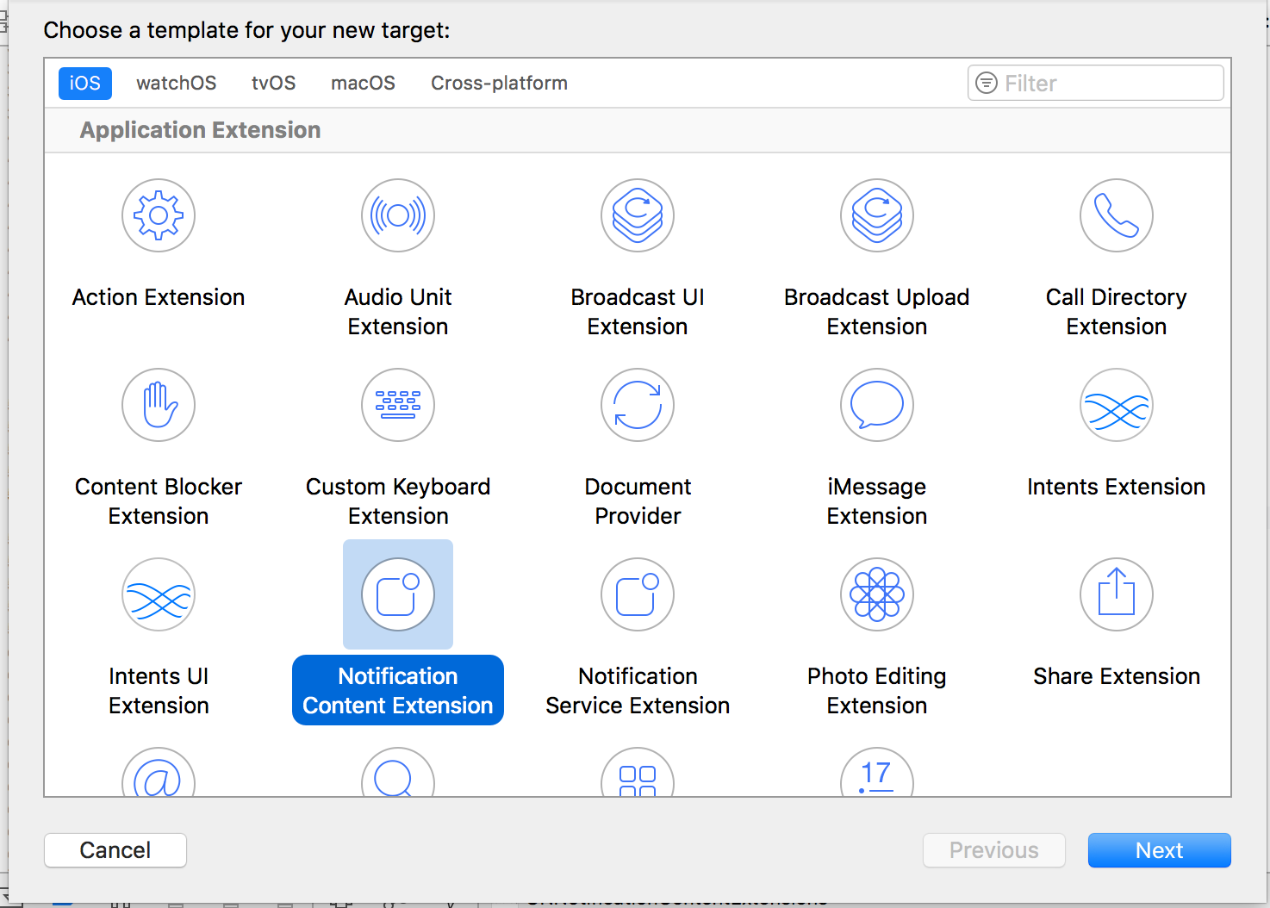
Task: Select the Photo Editing Extension flower icon
Action: [x=877, y=594]
